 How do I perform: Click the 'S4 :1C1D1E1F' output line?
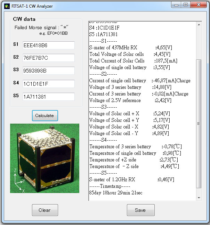coord(104,28)
